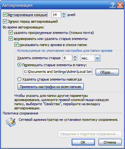Click the 'Обзор...' browse button
The width and height of the screenshot is (125, 149).
107,72
